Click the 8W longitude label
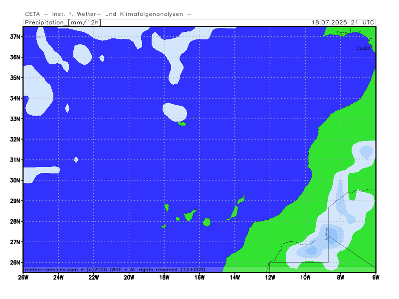The width and height of the screenshot is (399, 299). pos(341,278)
